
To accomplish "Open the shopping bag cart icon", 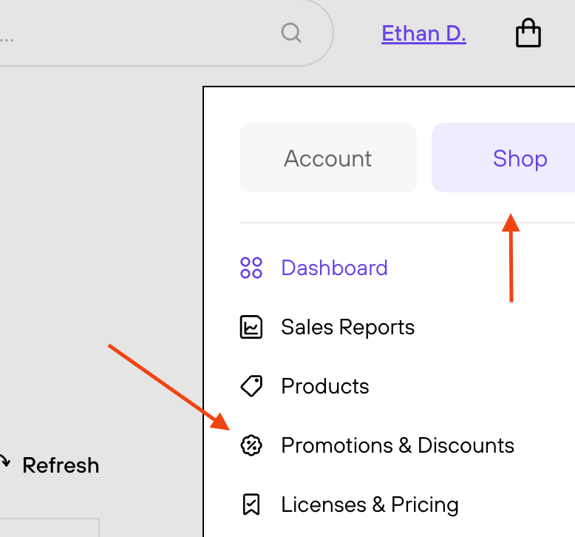I will [528, 33].
